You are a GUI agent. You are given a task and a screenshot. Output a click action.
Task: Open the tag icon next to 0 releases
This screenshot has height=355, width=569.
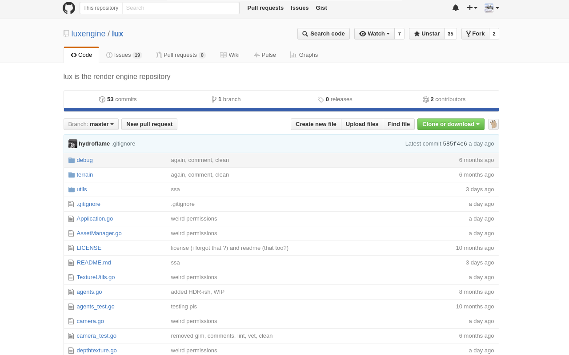(321, 99)
